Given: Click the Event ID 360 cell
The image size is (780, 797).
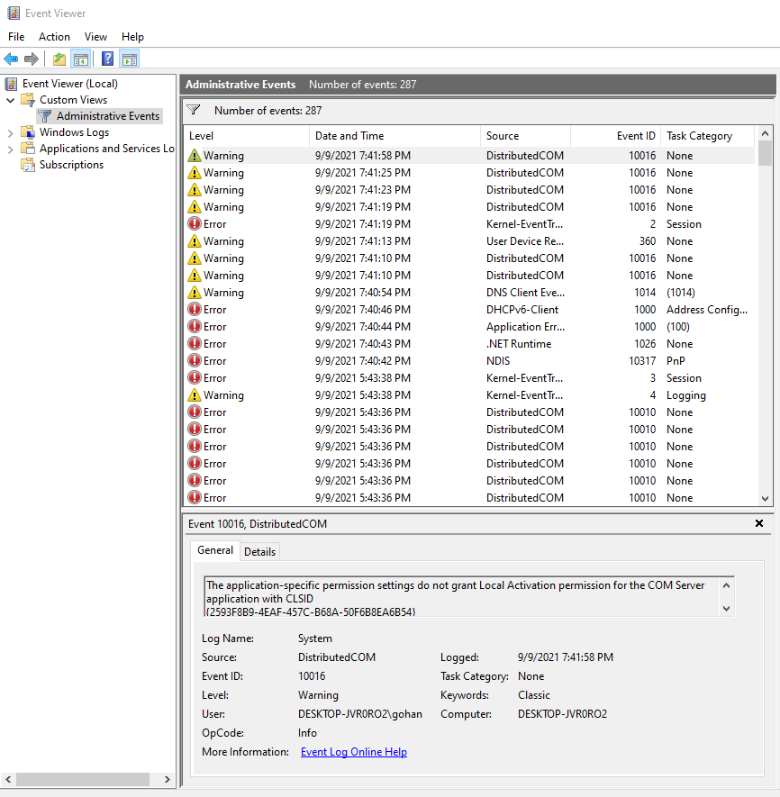Looking at the screenshot, I should pyautogui.click(x=648, y=241).
